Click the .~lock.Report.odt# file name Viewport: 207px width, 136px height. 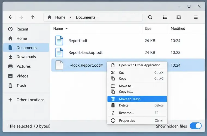coord(86,65)
